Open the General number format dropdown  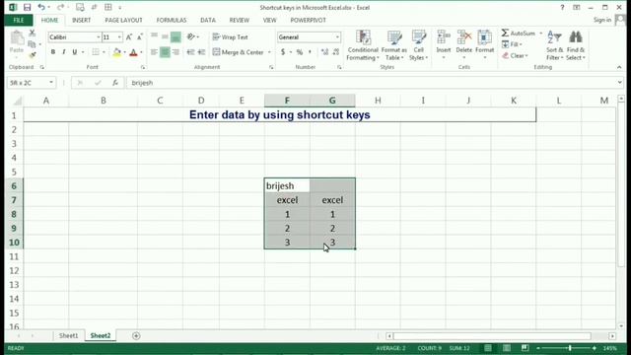pos(337,37)
